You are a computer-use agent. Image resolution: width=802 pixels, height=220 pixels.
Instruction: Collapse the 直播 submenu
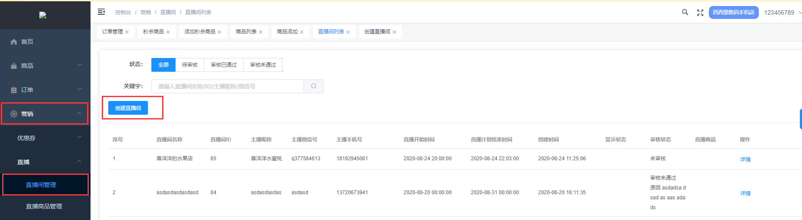(45, 162)
